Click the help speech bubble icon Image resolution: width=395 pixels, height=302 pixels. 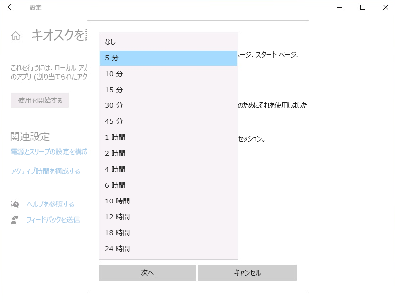pyautogui.click(x=15, y=204)
